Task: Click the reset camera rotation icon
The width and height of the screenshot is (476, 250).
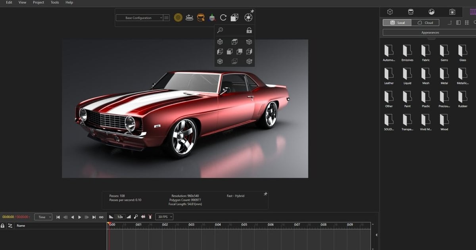Action: (x=223, y=17)
